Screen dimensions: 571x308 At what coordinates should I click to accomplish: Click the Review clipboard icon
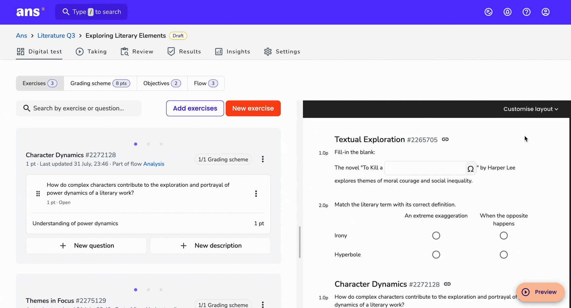pyautogui.click(x=125, y=52)
